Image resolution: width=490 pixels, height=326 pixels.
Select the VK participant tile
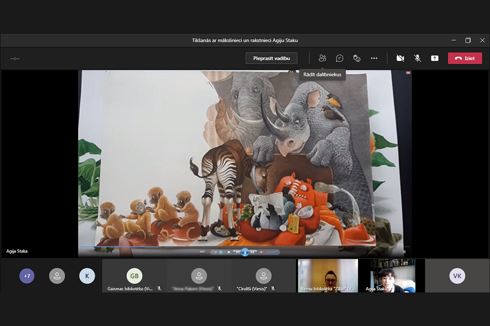457,276
